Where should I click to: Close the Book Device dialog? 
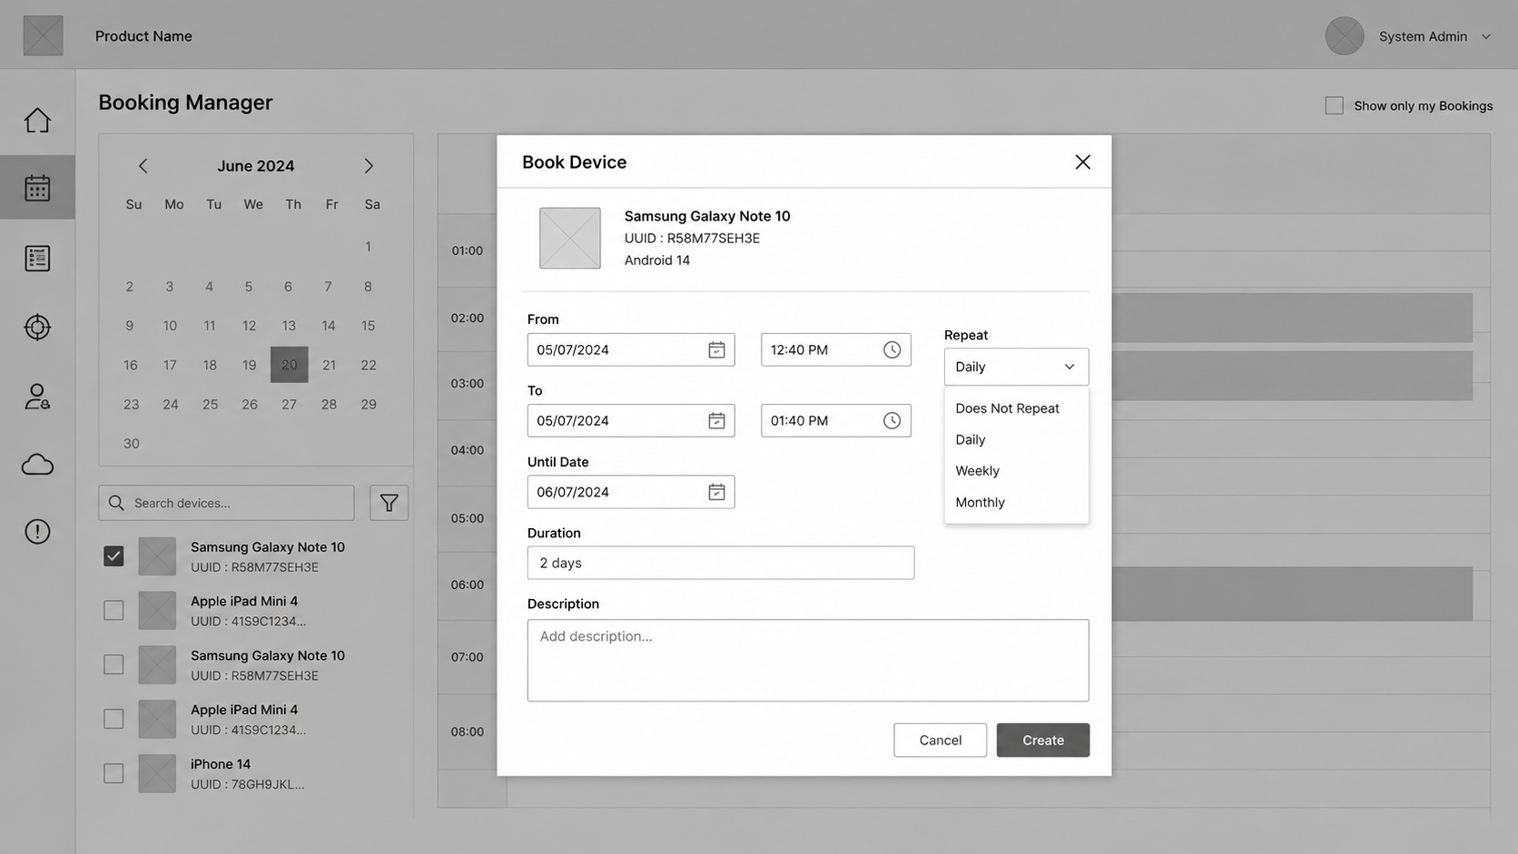pos(1082,162)
